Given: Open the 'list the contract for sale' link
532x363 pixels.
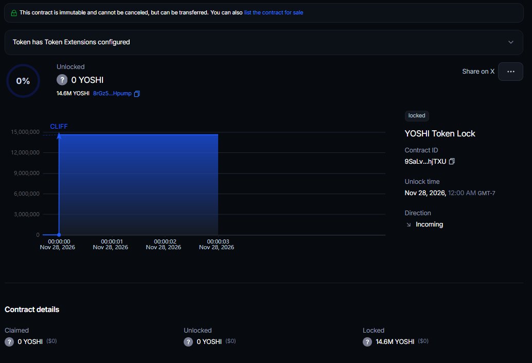Looking at the screenshot, I should pos(274,12).
